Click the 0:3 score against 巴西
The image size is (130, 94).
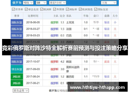pos(62,36)
